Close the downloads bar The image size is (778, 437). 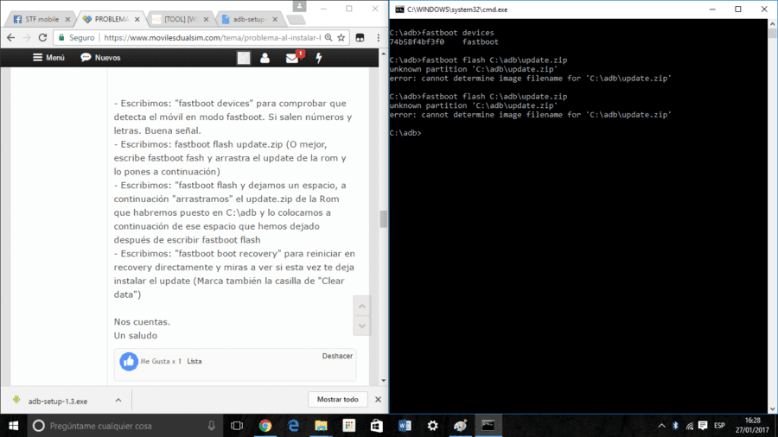(378, 399)
